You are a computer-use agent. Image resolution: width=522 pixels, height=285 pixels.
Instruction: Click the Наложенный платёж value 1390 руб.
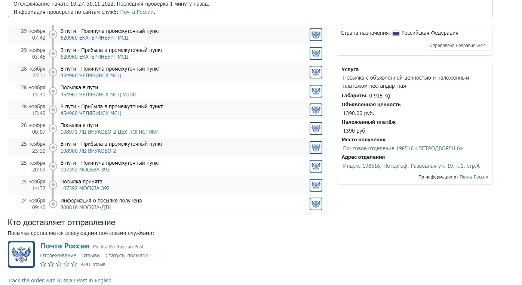(x=355, y=131)
